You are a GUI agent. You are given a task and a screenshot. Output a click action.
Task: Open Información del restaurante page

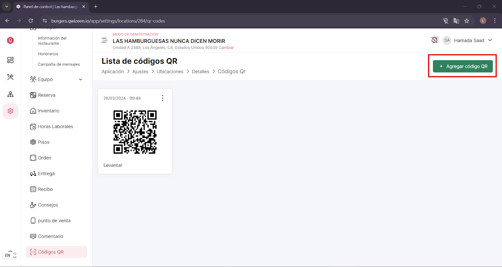click(x=52, y=41)
